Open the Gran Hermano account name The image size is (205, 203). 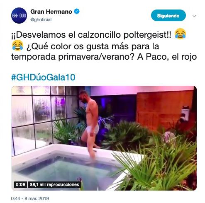click(x=51, y=12)
